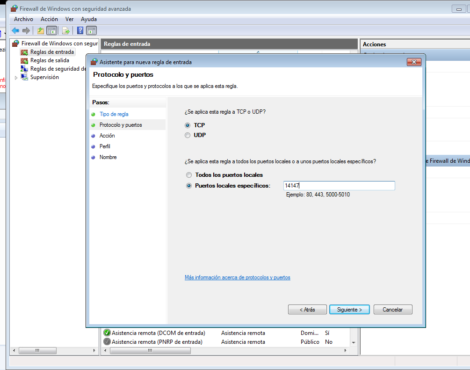Viewport: 470px width, 370px height.
Task: Minimize the Firewall de Windows window
Action: (459, 9)
